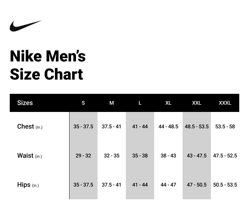Viewport: 249px width, 209px height.
Task: Select the XXL size column header
Action: point(196,103)
